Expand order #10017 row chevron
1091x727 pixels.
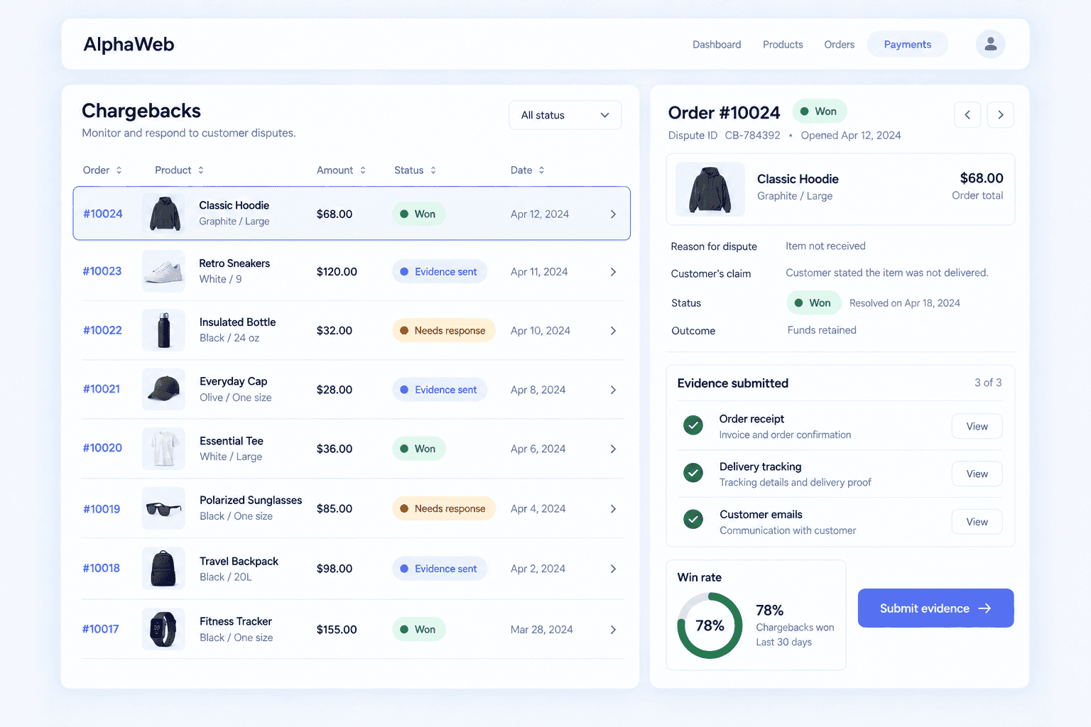click(x=613, y=630)
